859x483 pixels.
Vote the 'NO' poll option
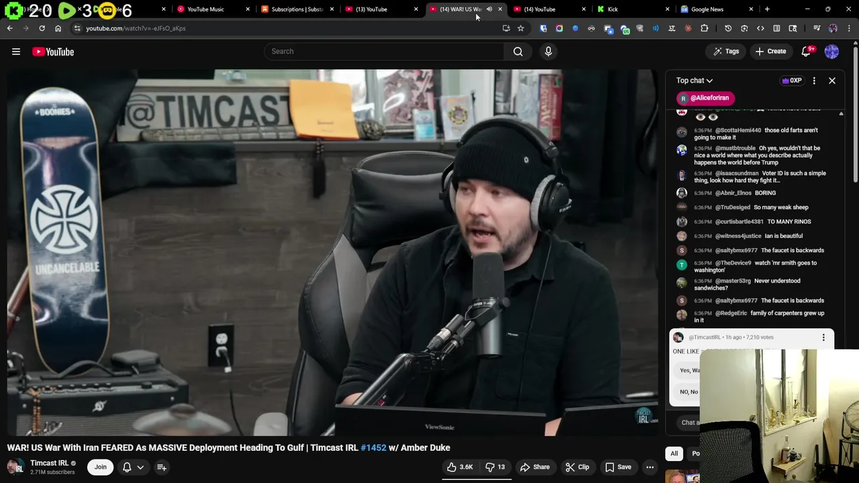(x=685, y=392)
